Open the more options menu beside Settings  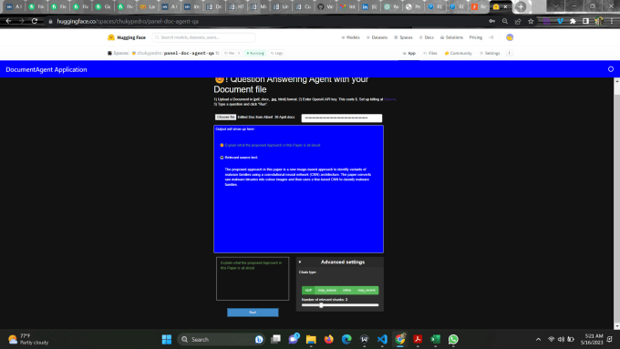(x=510, y=53)
